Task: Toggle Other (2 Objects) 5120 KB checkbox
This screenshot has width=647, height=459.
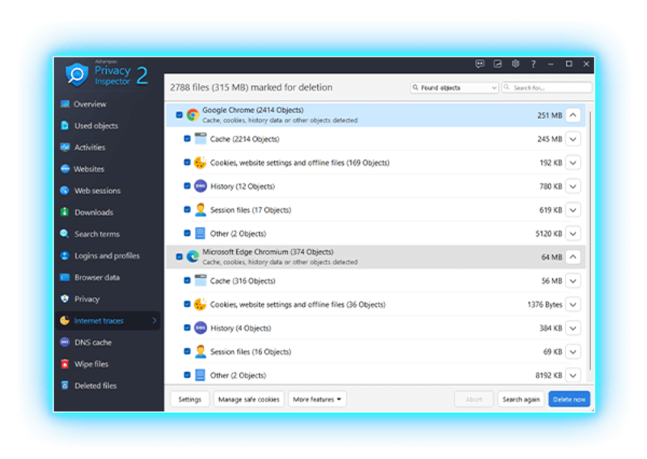Action: [x=187, y=234]
